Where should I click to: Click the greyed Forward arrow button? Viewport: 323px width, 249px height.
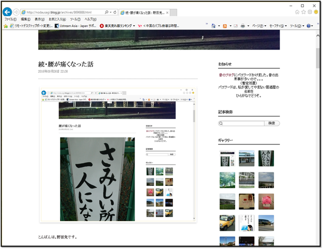coord(16,12)
